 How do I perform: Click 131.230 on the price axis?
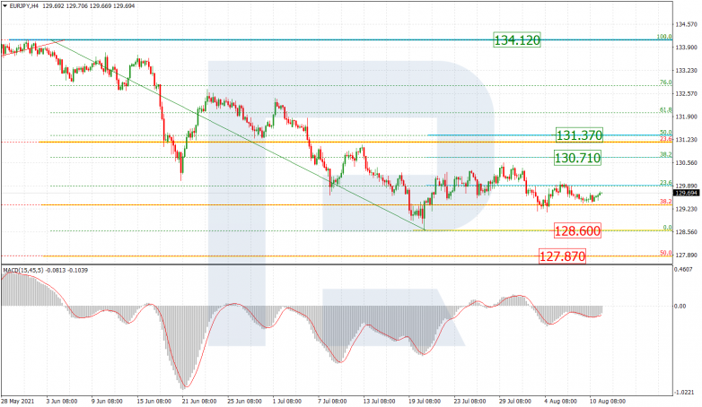686,140
